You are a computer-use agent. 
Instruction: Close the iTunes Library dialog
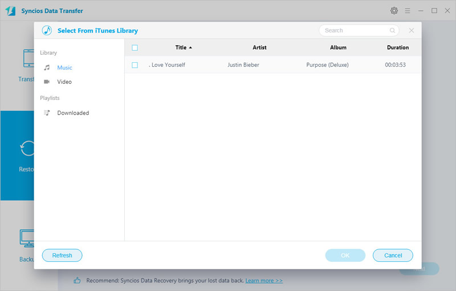pos(411,30)
